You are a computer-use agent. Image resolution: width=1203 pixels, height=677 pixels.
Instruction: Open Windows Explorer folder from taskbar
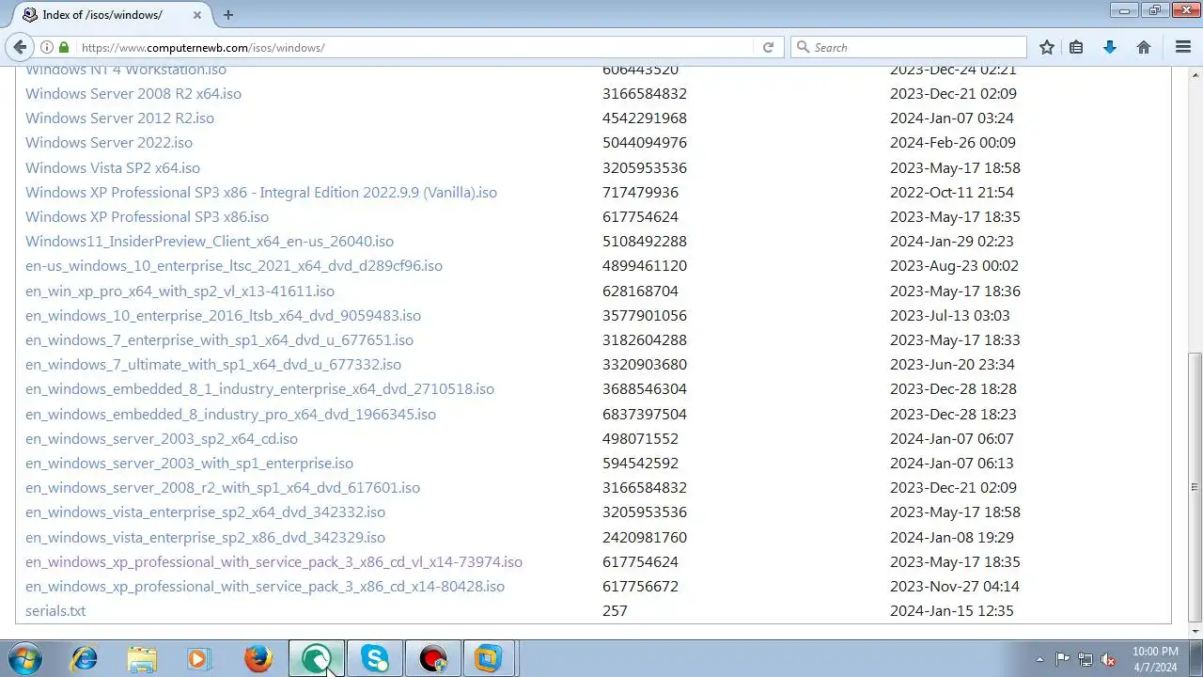point(142,658)
